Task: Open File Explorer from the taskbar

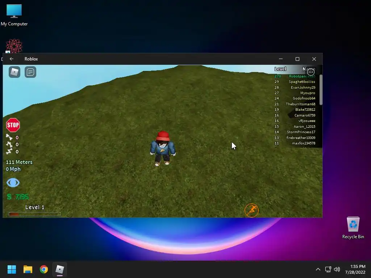Action: pos(28,269)
